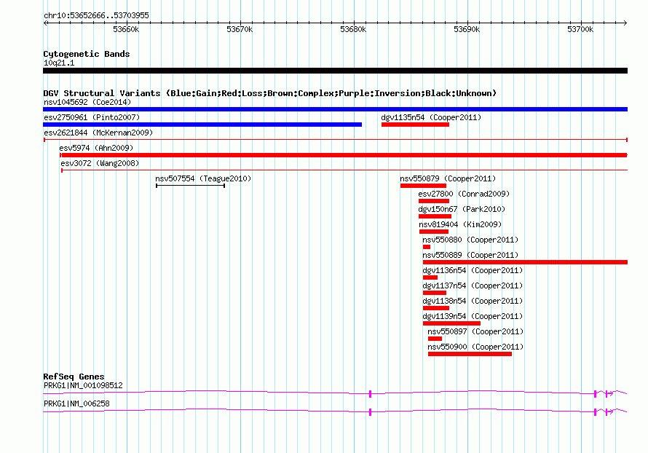Screen dimensions: 648x453
Task: Click the DGV Structural Variants track title
Action: 270,93
